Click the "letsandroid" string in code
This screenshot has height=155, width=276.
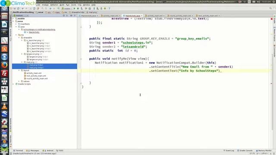pyautogui.click(x=133, y=47)
